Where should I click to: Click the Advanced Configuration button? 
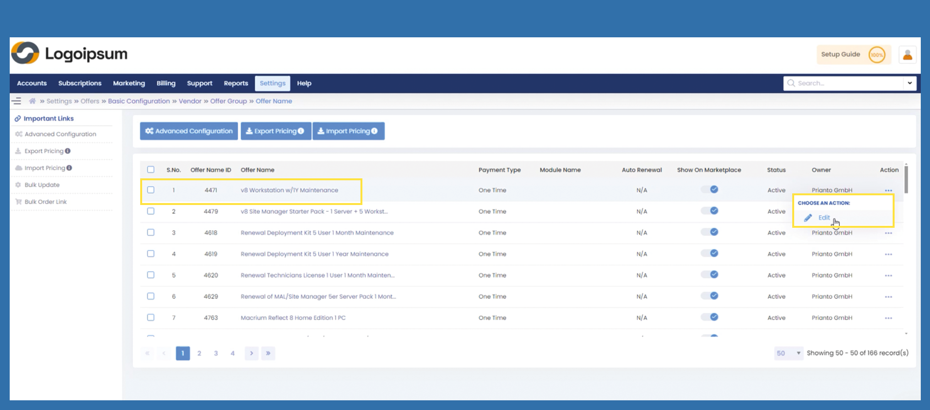coord(189,131)
